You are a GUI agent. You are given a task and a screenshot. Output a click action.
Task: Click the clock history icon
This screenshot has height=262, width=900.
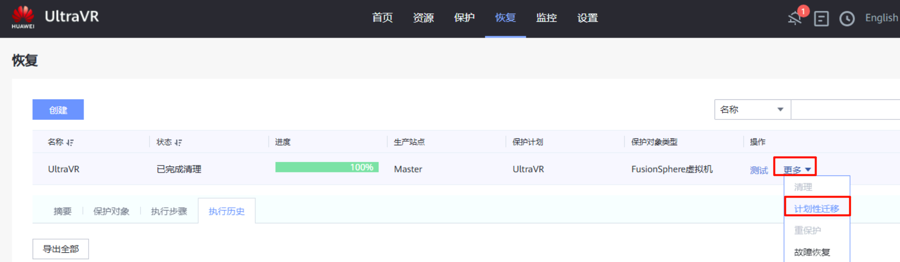(847, 19)
